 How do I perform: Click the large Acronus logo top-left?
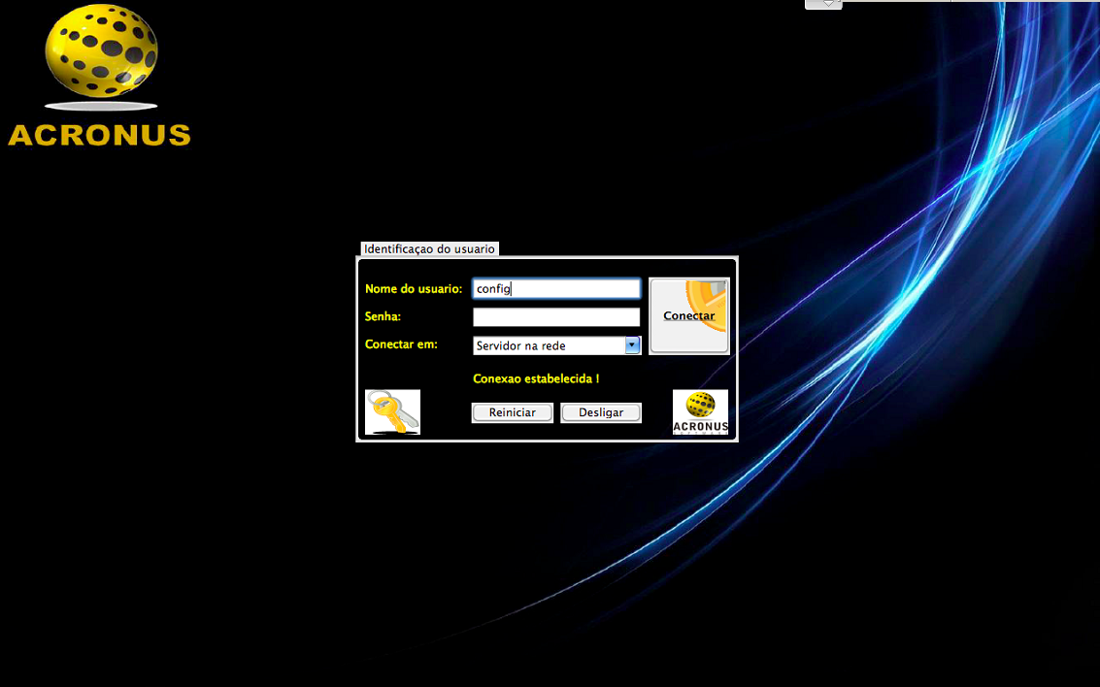point(100,76)
